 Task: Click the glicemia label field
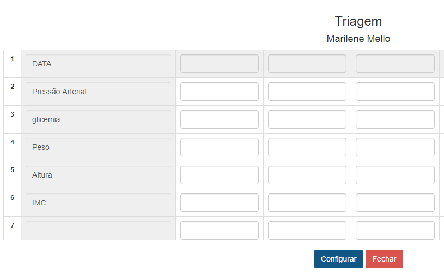[x=98, y=119]
